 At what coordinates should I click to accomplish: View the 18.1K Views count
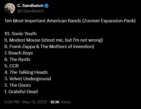[x=61, y=102]
